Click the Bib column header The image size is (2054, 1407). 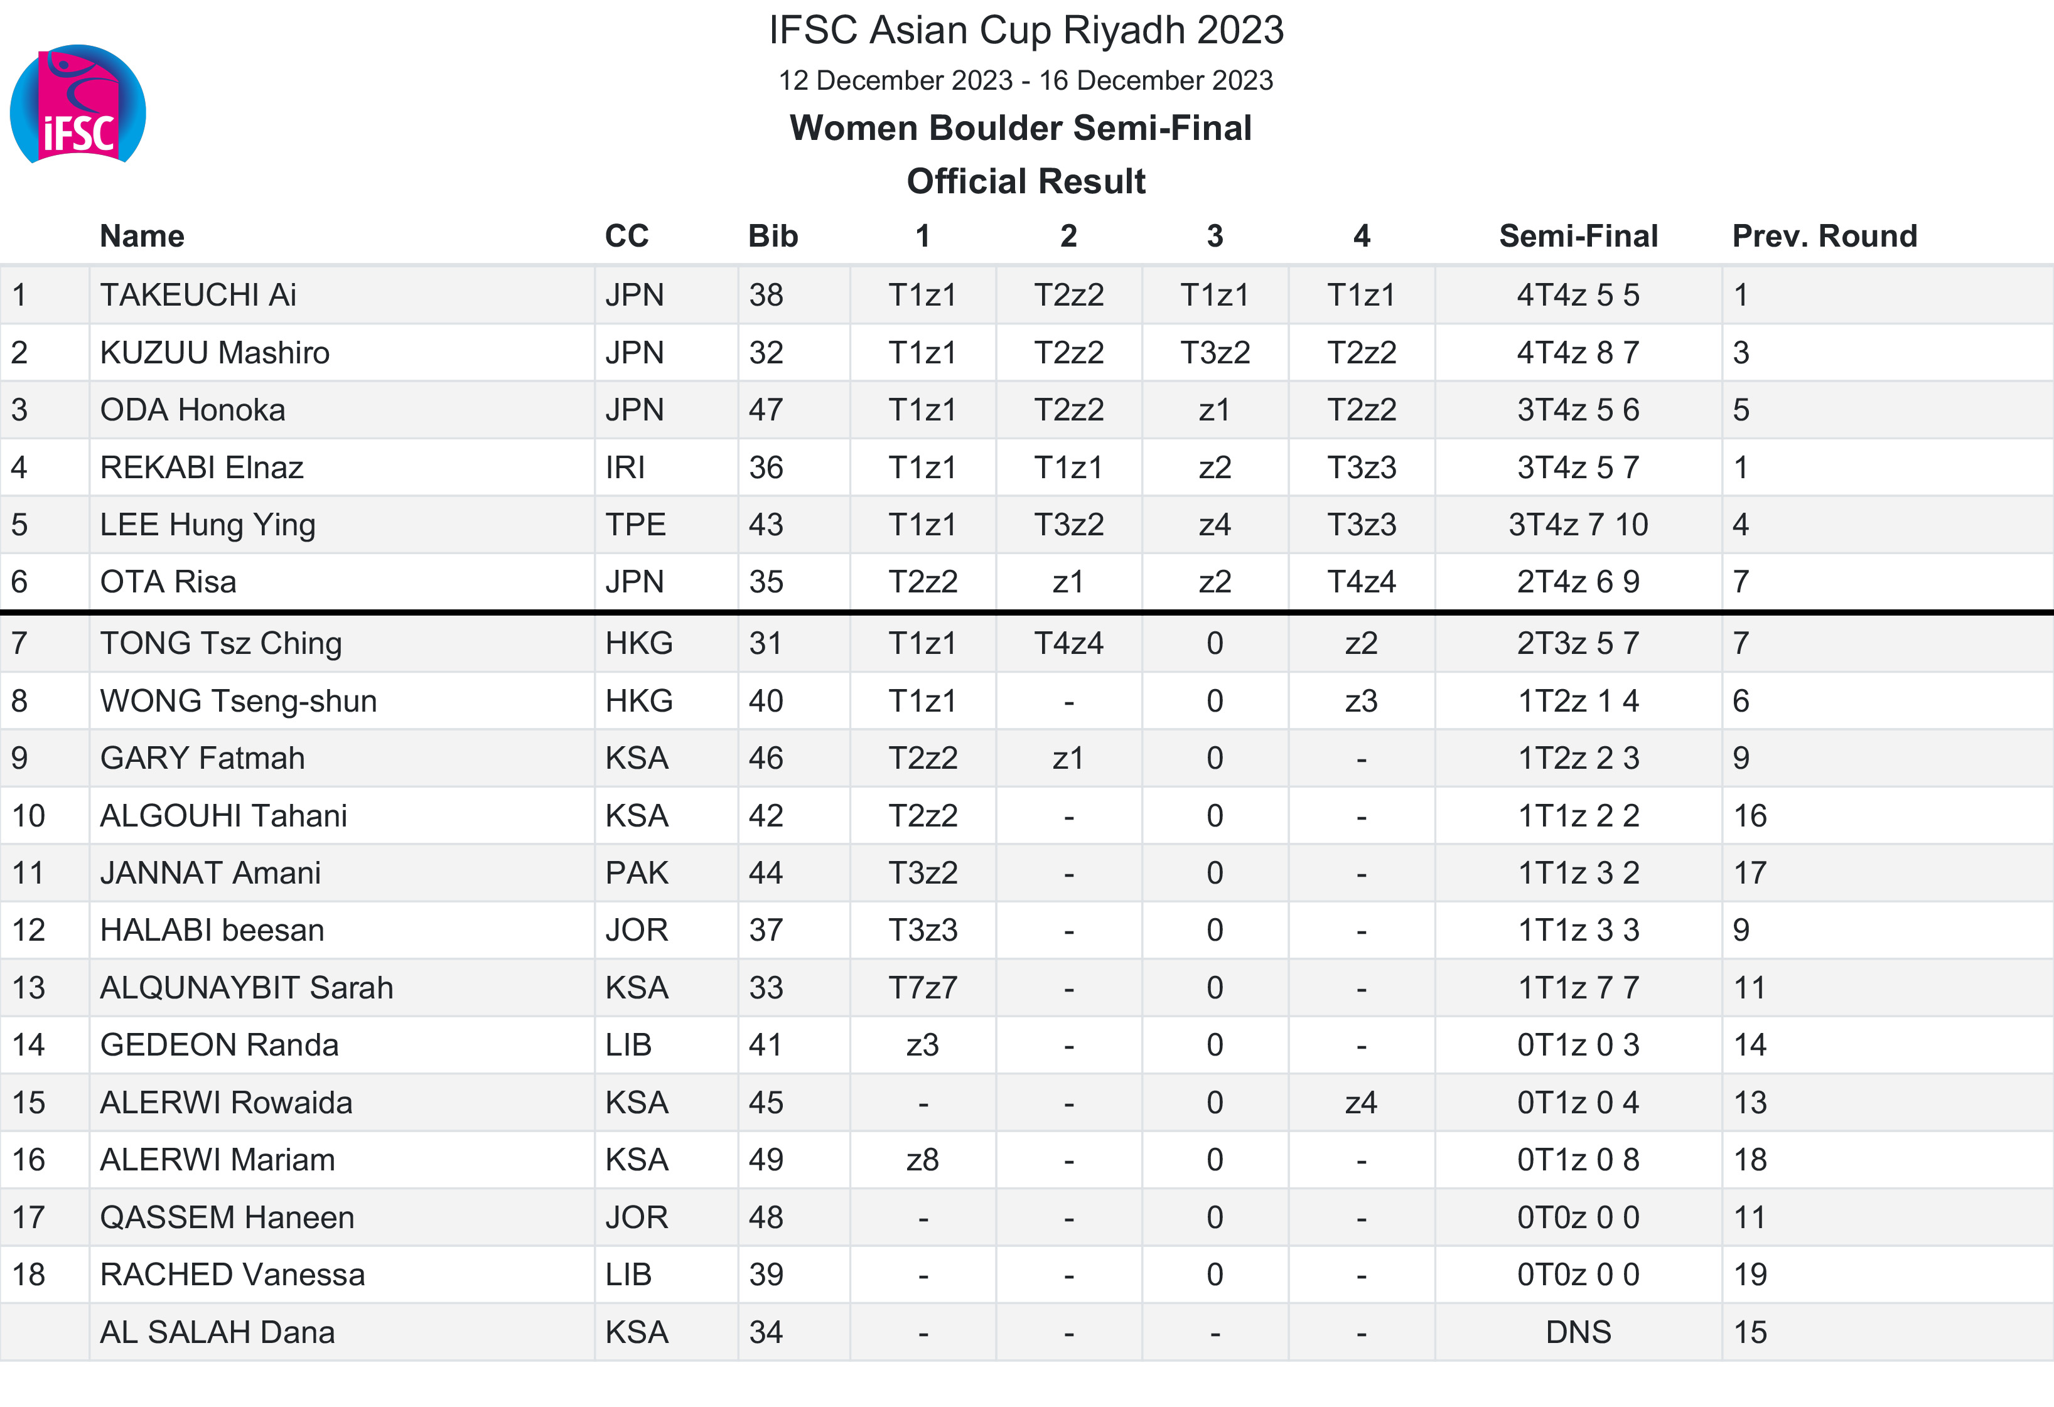pos(773,236)
